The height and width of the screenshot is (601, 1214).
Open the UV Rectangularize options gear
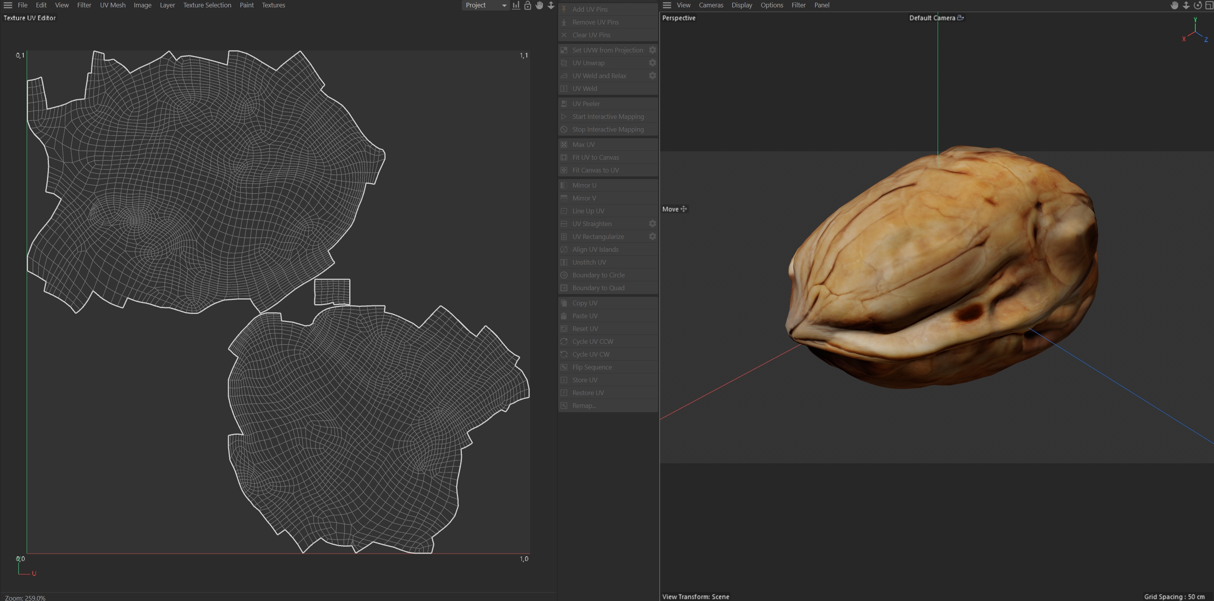(x=652, y=237)
